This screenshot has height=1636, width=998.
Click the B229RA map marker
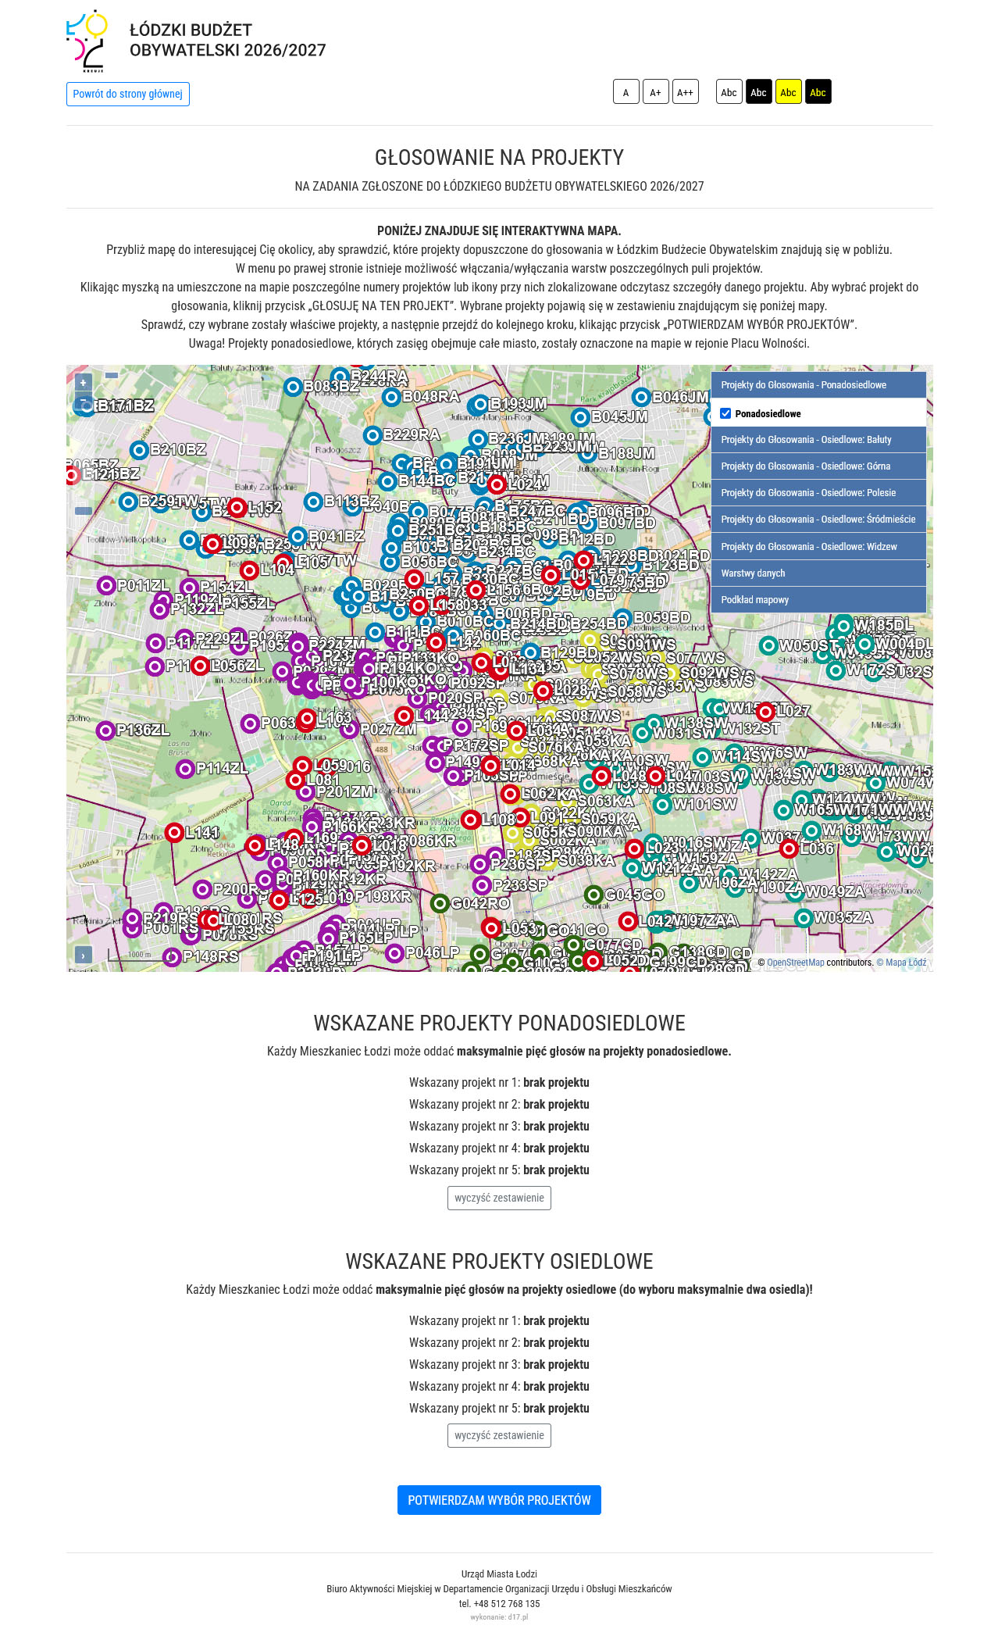pos(372,435)
